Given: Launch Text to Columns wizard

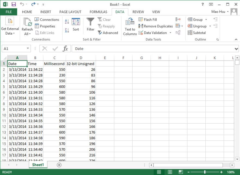Looking at the screenshot, I should 130,27.
